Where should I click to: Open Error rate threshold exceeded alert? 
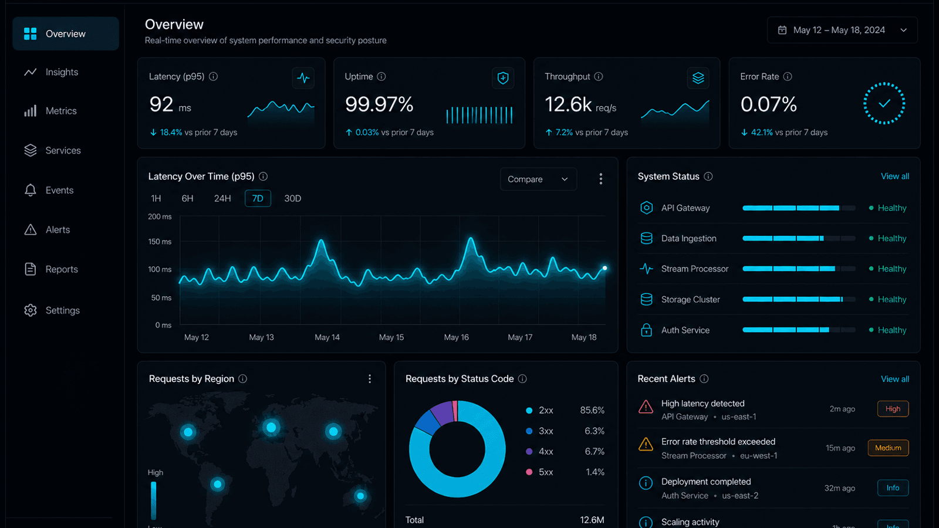coord(773,448)
